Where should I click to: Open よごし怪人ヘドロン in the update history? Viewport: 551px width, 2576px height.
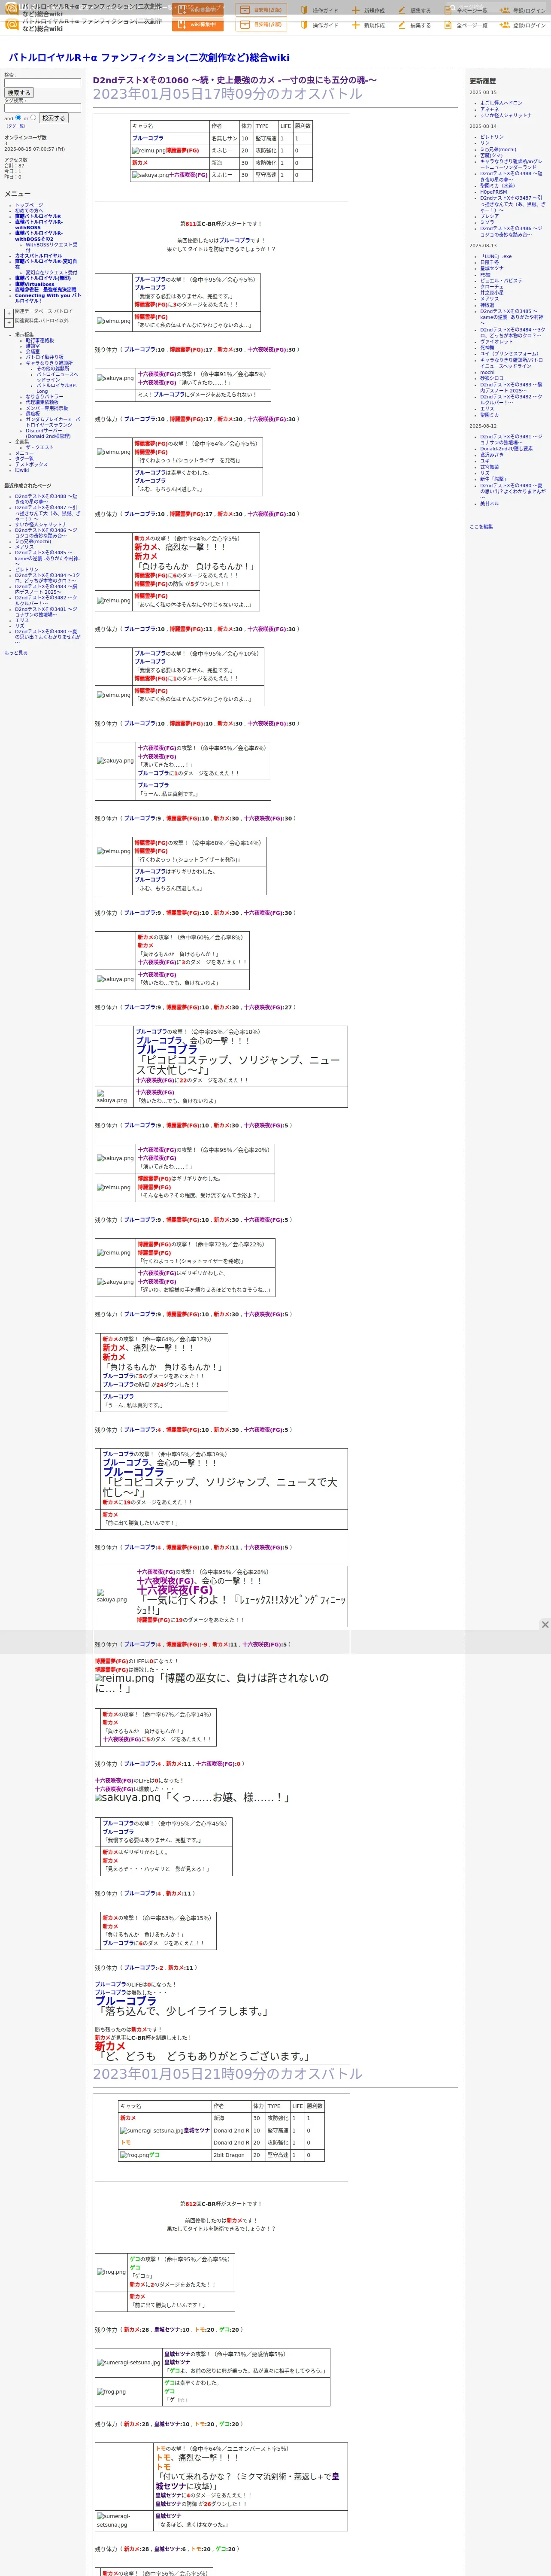click(501, 103)
